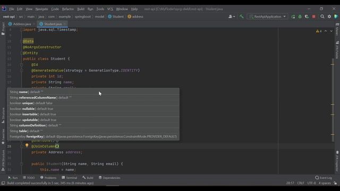This screenshot has width=340, height=191.
Task: Click the Student class breadcrumb
Action: [x=116, y=16]
